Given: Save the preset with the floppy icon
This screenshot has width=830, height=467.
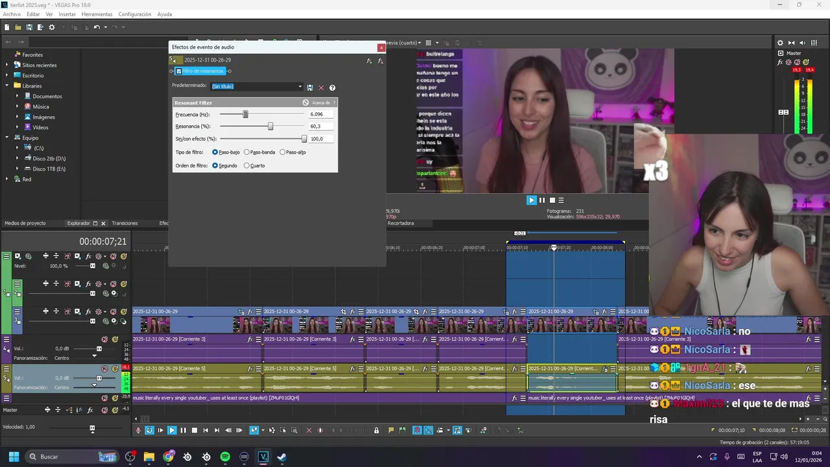Looking at the screenshot, I should [x=310, y=88].
